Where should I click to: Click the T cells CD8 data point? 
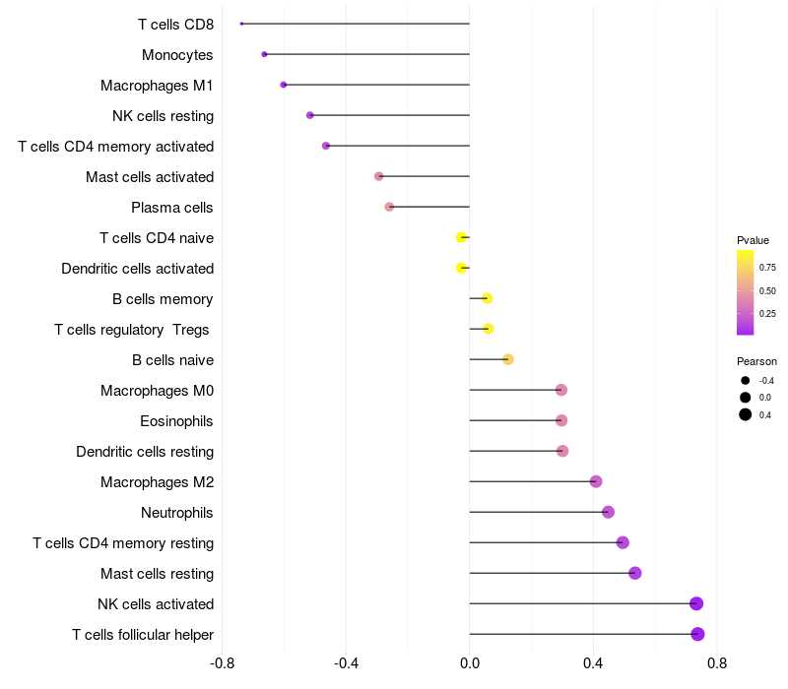241,24
